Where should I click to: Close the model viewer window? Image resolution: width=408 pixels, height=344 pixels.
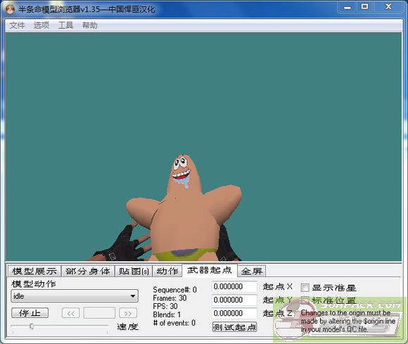pyautogui.click(x=388, y=7)
